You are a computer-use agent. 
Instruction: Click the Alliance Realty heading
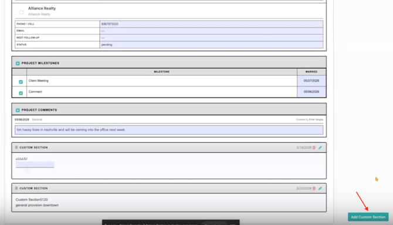coord(42,8)
